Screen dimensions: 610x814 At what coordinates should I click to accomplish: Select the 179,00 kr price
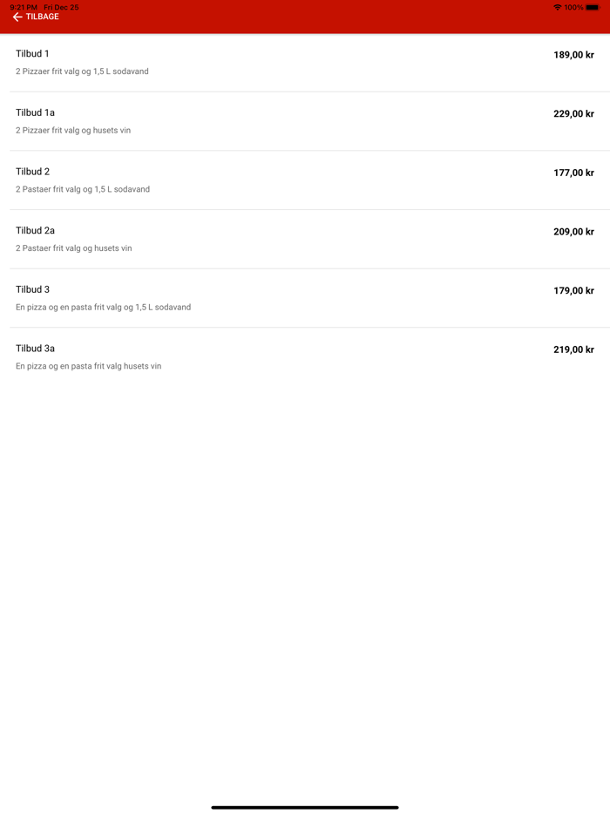[573, 291]
